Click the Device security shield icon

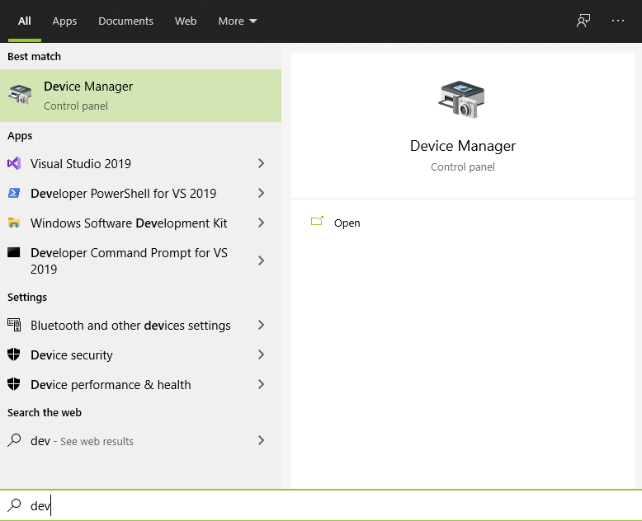[14, 354]
